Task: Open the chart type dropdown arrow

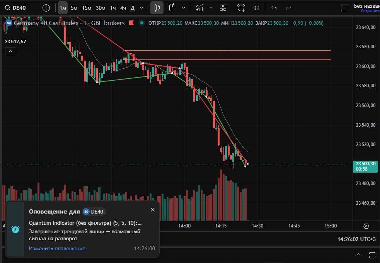Action: click(x=183, y=8)
